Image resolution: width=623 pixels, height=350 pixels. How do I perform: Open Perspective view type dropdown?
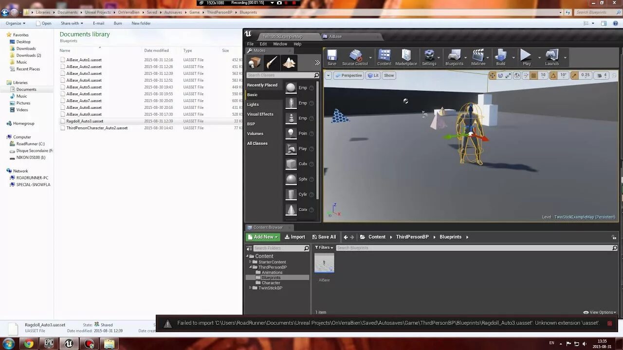point(348,75)
